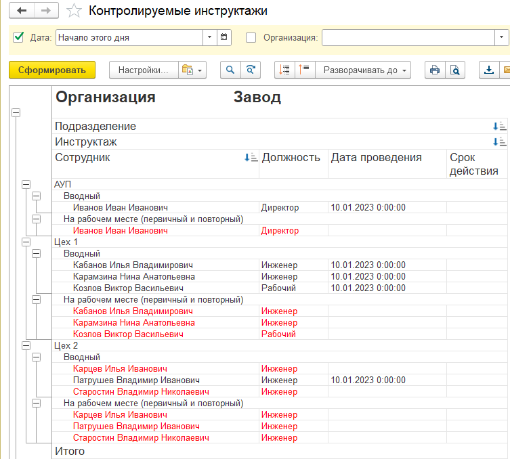Open the calendar picker for Дата
Viewport: 510px width, 459px height.
[224, 37]
